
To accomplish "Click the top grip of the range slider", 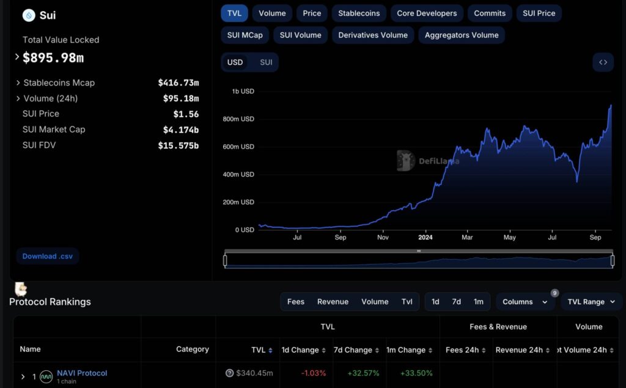I will (418, 251).
